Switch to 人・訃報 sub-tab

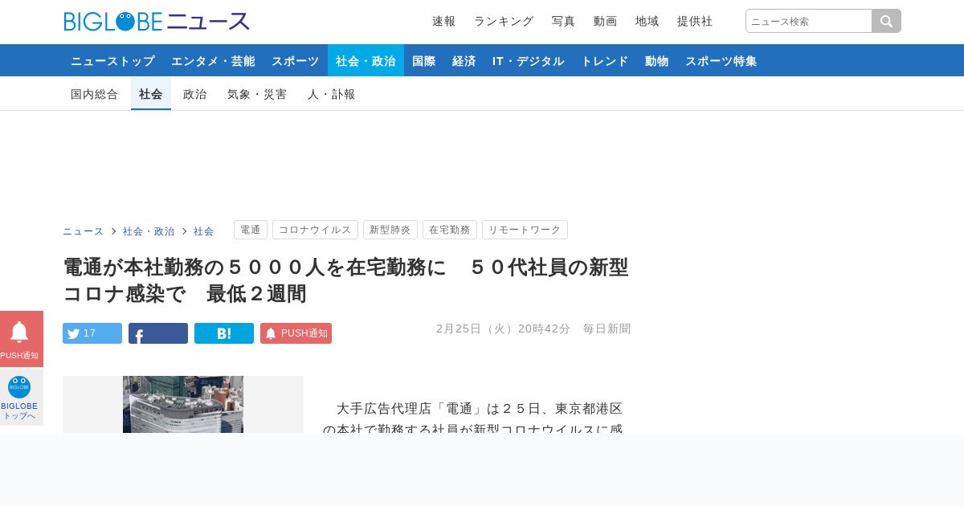click(331, 94)
